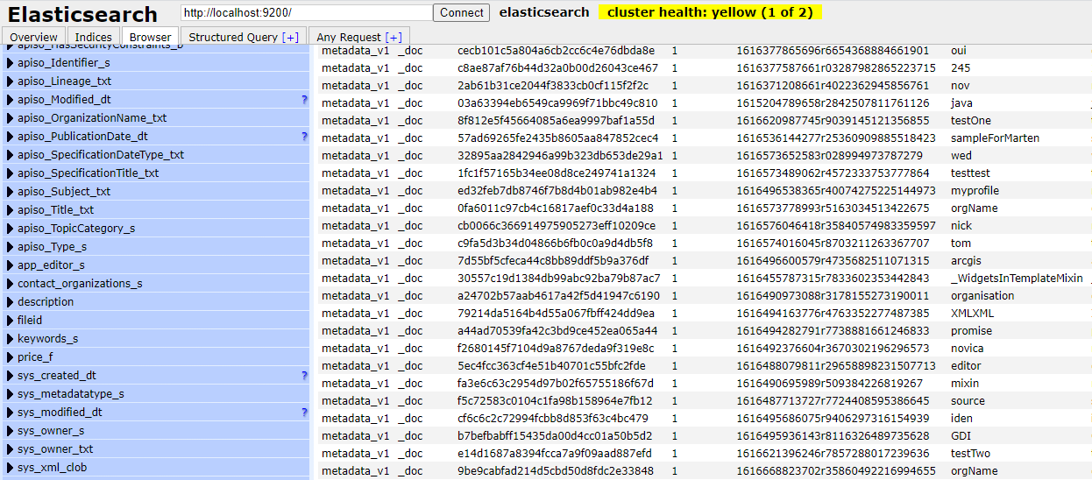Select the row titled mixin
The width and height of the screenshot is (1092, 480).
[704, 384]
